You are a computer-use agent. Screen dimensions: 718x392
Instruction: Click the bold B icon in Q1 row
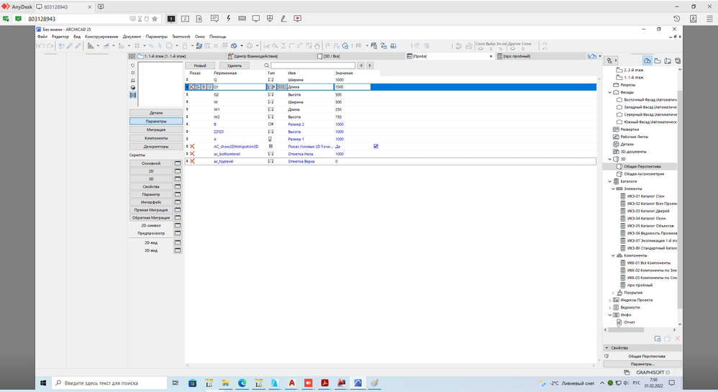point(204,87)
